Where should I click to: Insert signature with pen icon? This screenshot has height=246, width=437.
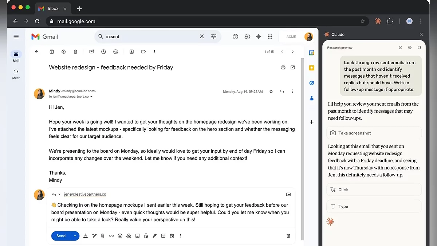pyautogui.click(x=155, y=236)
